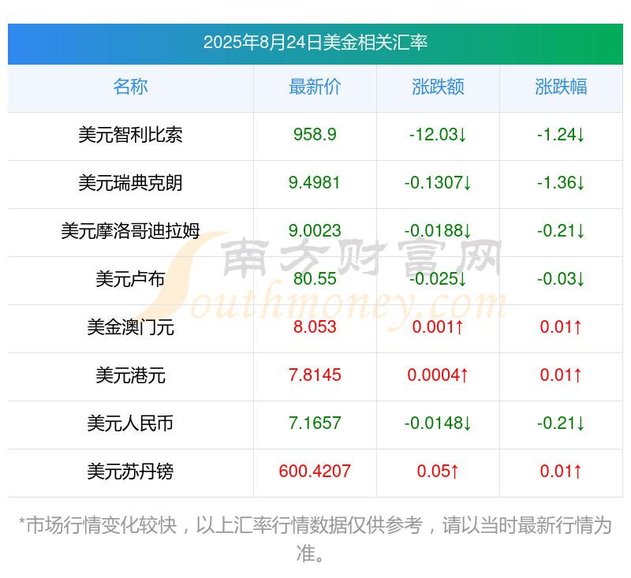This screenshot has width=631, height=578.
Task: Select the 名称 column header
Action: point(130,87)
